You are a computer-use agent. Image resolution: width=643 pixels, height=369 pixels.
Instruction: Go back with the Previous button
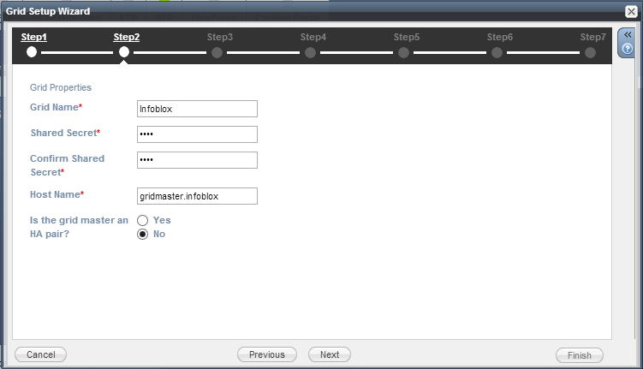pos(266,354)
